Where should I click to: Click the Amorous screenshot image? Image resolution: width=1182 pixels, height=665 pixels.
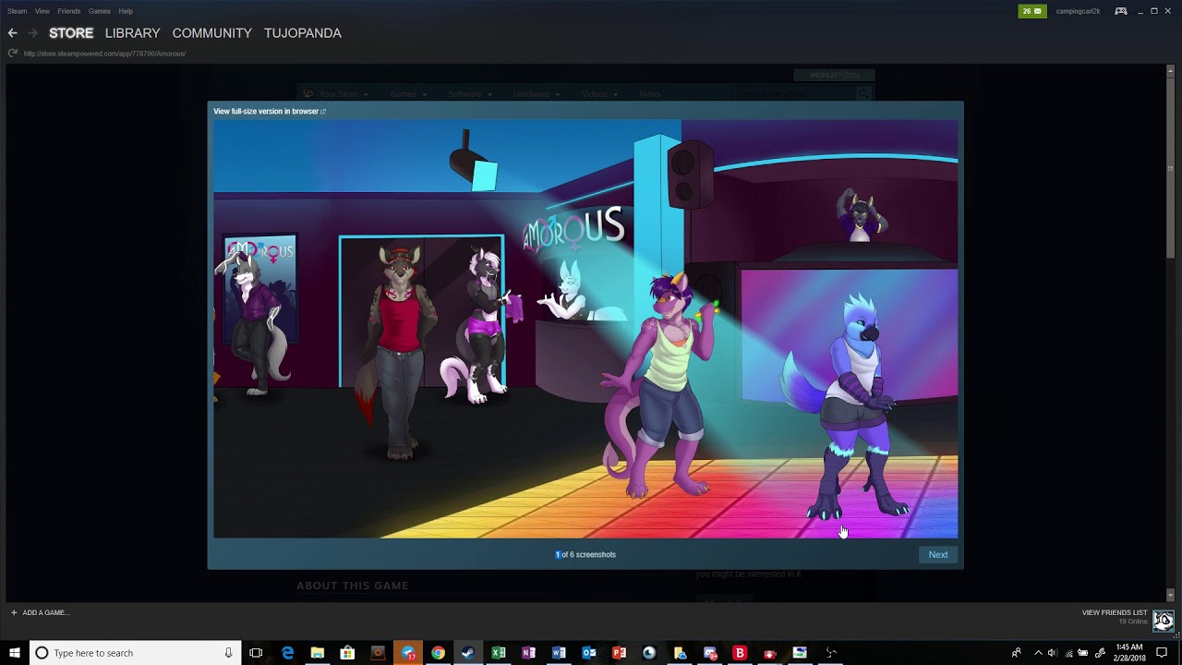[585, 329]
